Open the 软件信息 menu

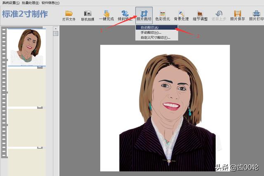click(x=50, y=2)
